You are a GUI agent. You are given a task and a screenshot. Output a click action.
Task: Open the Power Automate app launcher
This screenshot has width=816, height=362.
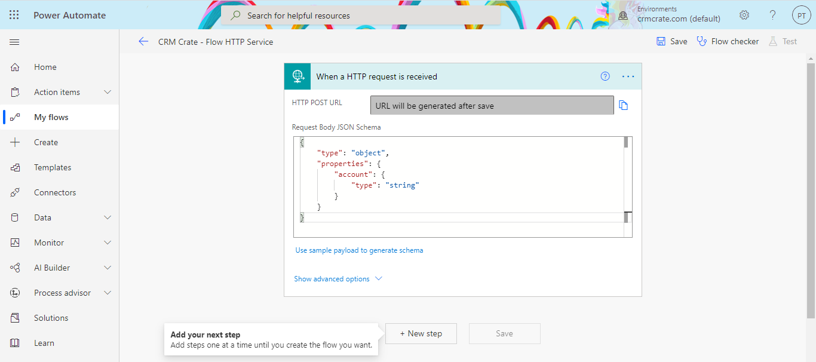pos(14,14)
